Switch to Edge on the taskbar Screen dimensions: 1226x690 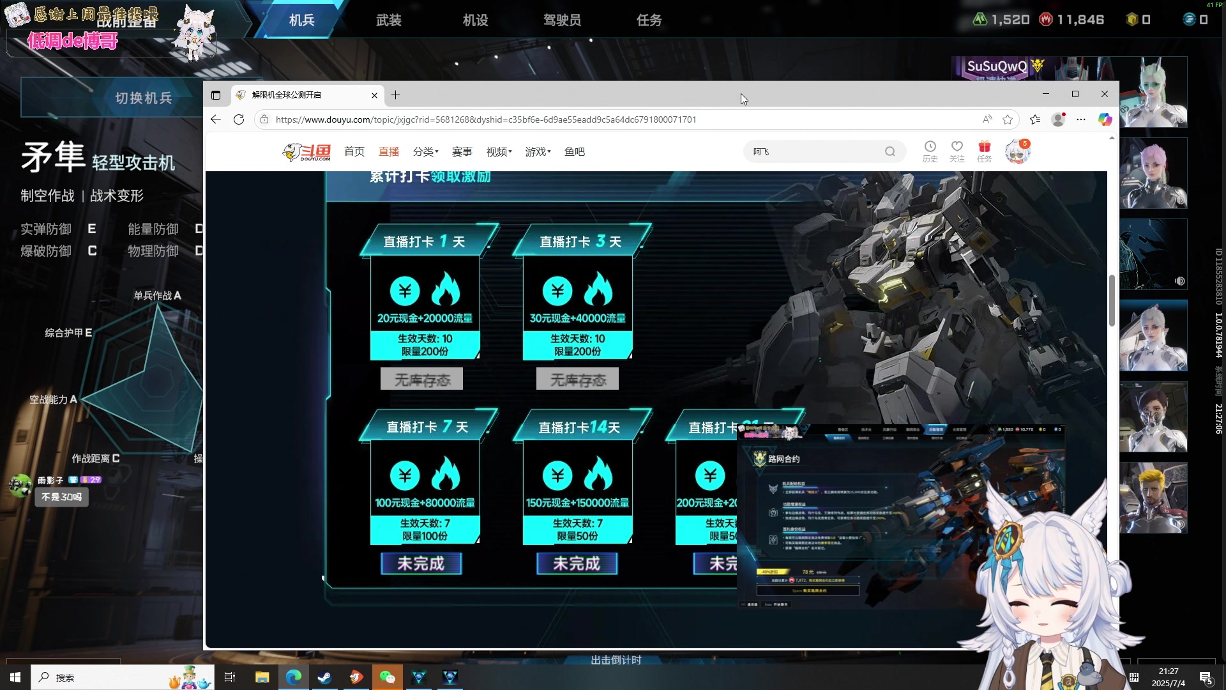[294, 677]
